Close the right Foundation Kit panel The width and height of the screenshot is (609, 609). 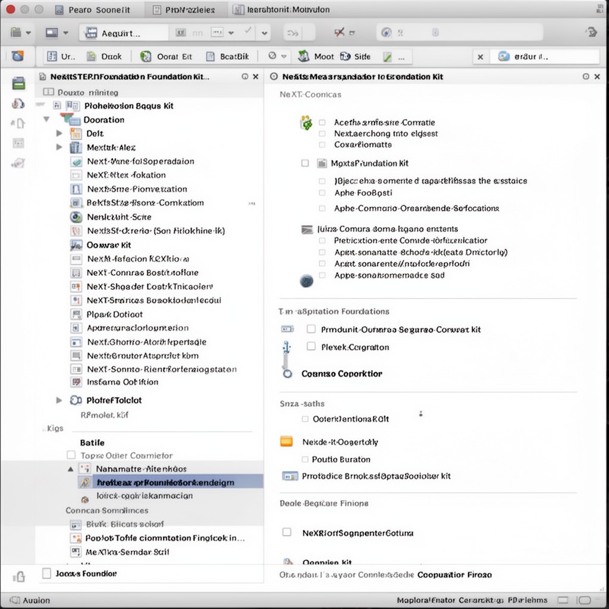coord(597,77)
